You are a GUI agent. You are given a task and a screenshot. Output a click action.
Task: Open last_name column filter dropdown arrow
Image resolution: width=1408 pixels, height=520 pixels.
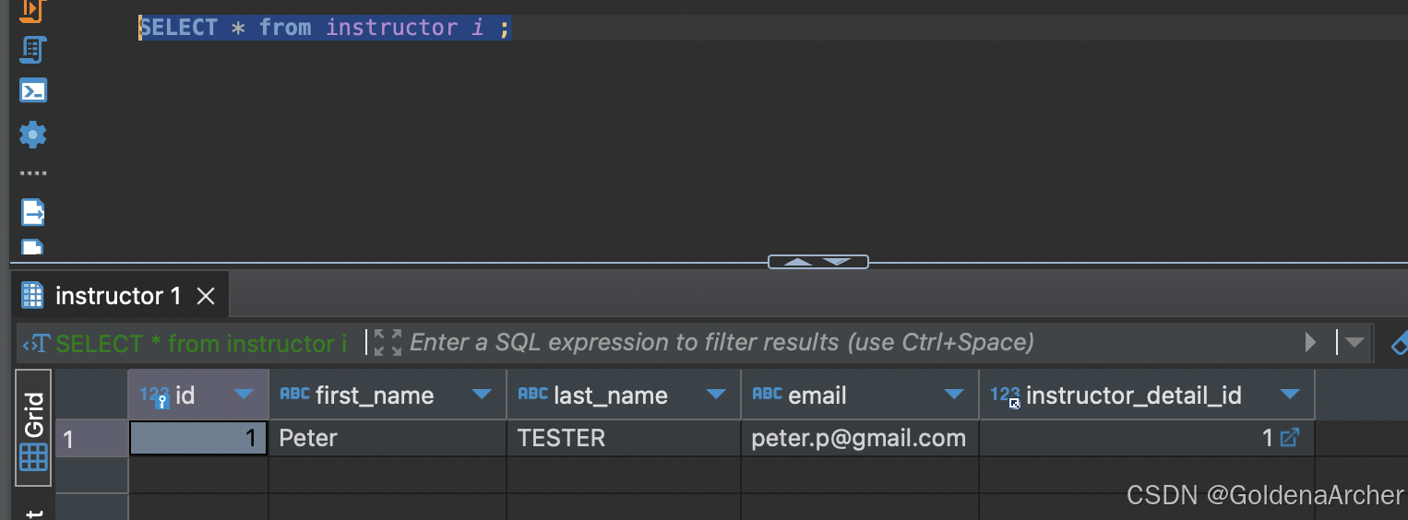tap(716, 395)
